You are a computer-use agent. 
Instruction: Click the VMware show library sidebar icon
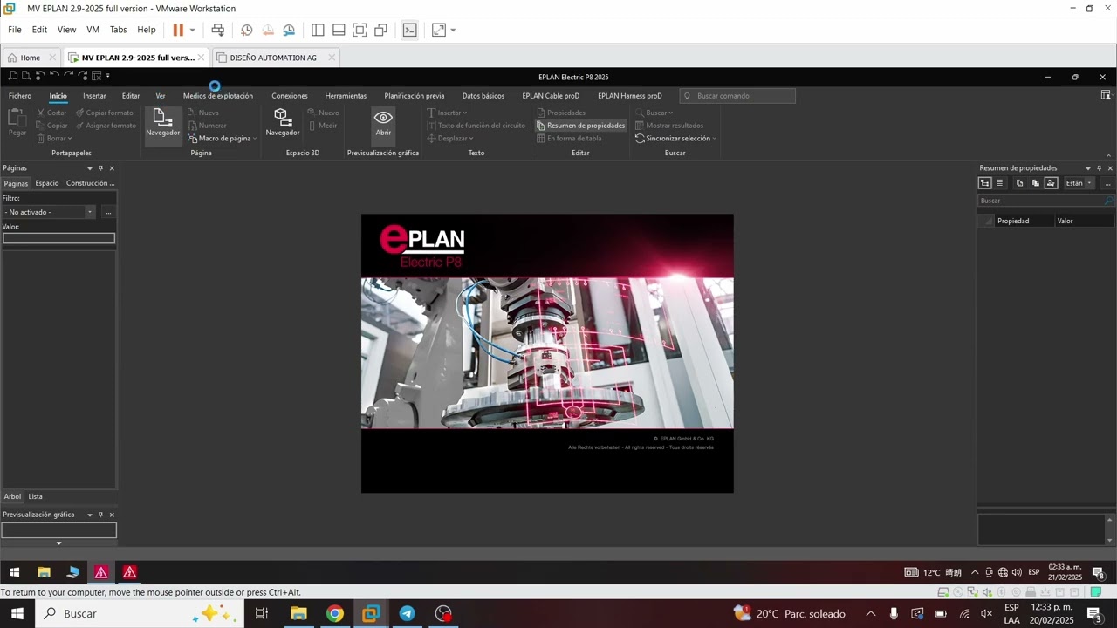coord(318,30)
